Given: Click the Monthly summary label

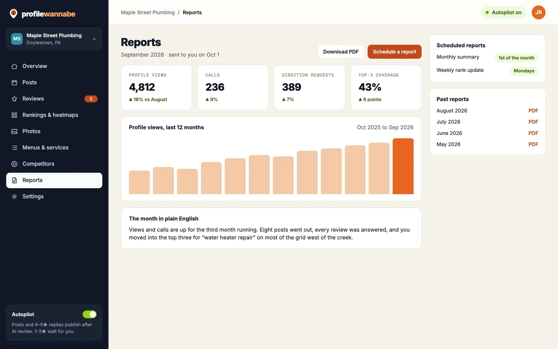Looking at the screenshot, I should [458, 57].
